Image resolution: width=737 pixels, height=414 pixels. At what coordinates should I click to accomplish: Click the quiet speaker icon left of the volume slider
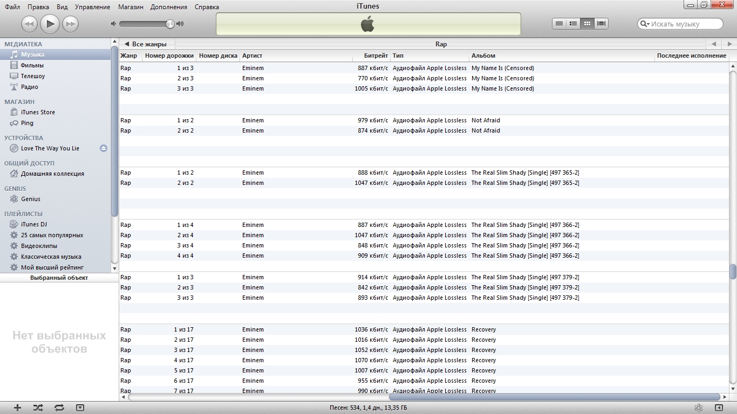(x=113, y=24)
